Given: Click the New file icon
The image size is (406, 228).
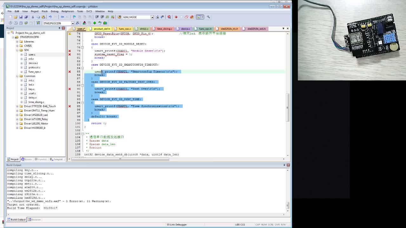Looking at the screenshot, I should [10, 17].
